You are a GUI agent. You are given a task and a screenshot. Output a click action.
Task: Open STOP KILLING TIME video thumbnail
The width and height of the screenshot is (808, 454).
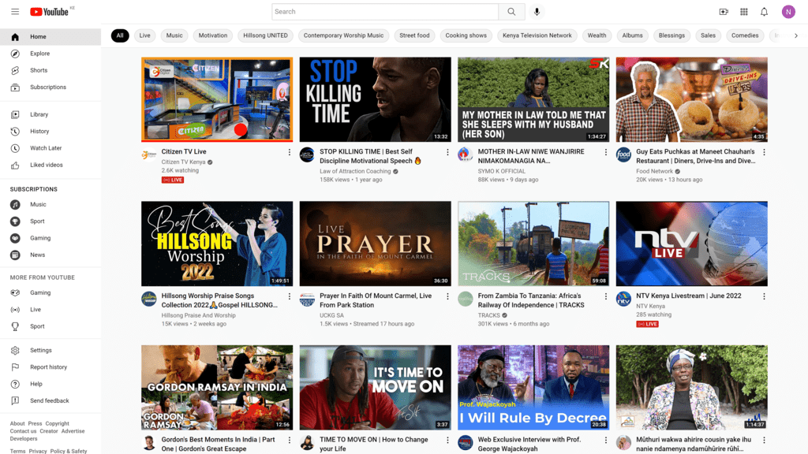[375, 99]
